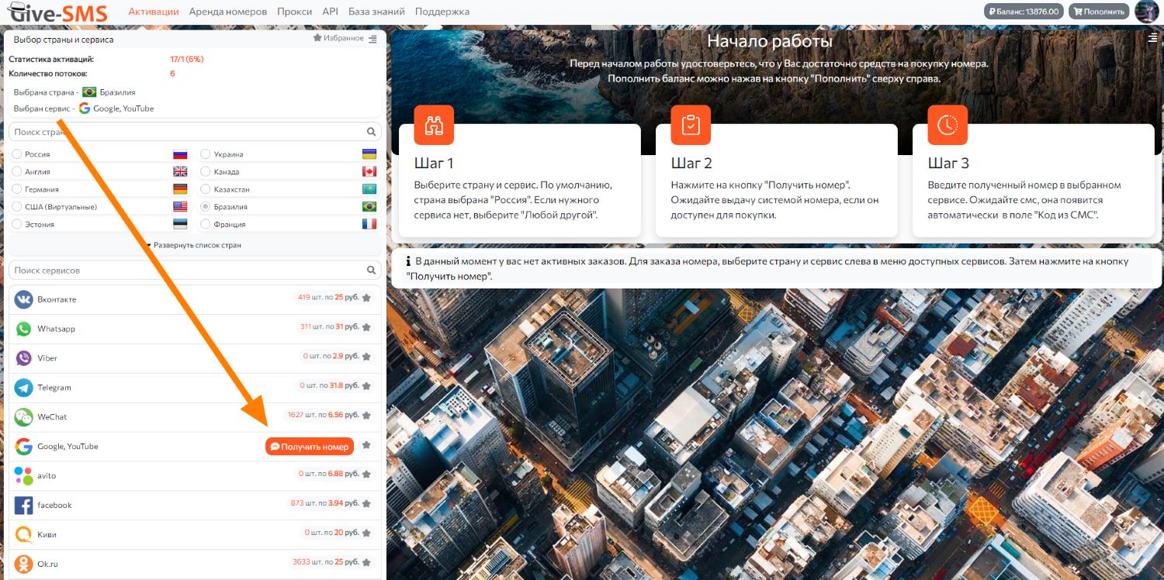This screenshot has width=1164, height=580.
Task: Click the magnifier in the country search field
Action: pyautogui.click(x=371, y=132)
